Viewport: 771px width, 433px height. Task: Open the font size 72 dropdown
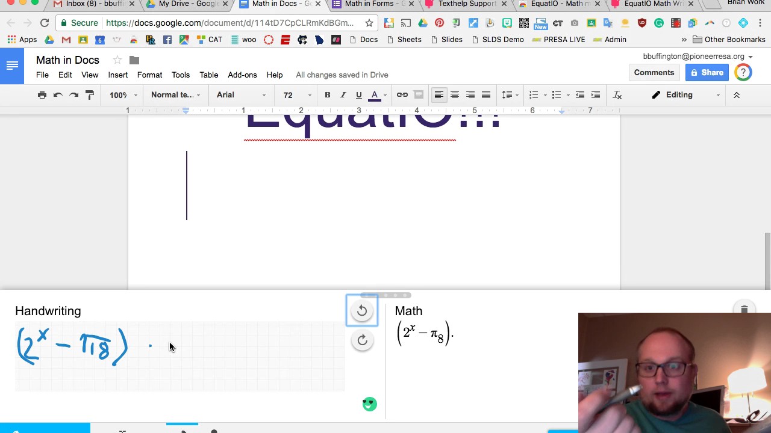pyautogui.click(x=298, y=95)
